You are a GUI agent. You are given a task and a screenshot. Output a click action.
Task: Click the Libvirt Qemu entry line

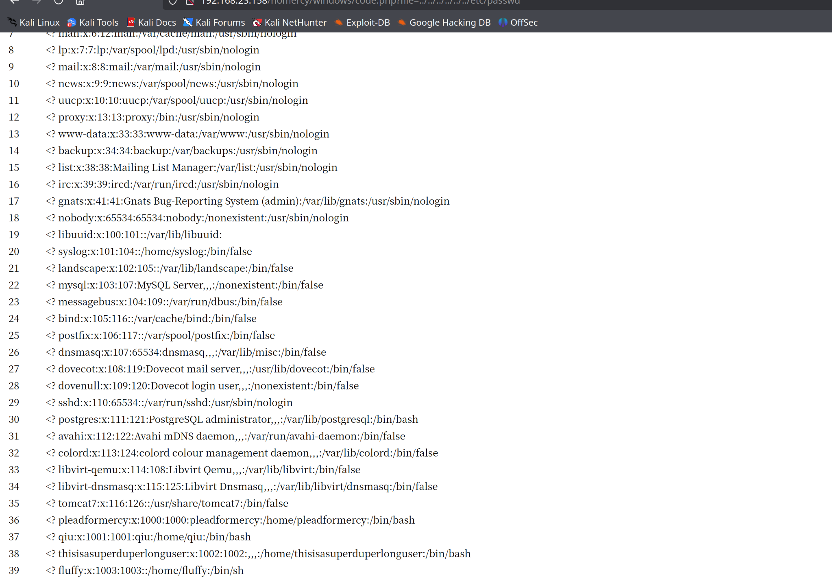203,470
